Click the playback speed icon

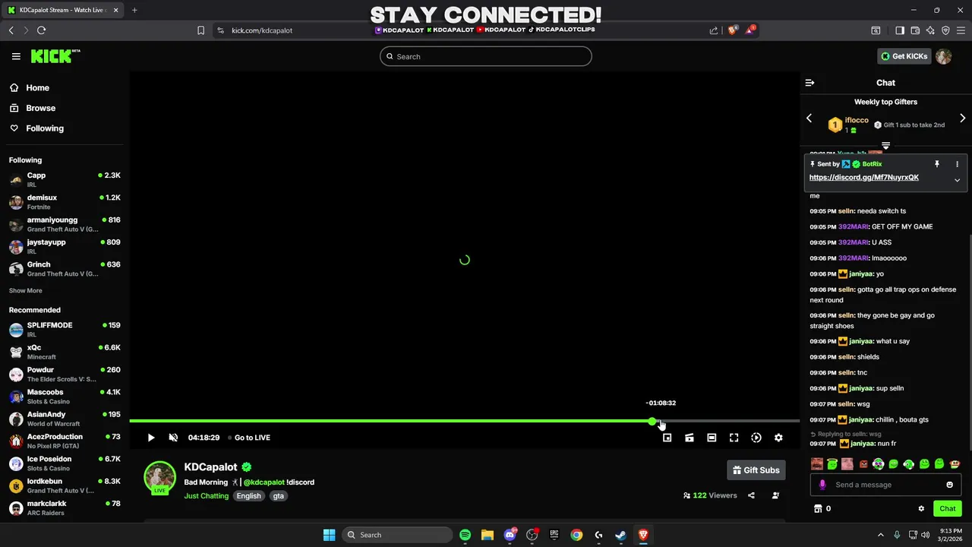(756, 438)
